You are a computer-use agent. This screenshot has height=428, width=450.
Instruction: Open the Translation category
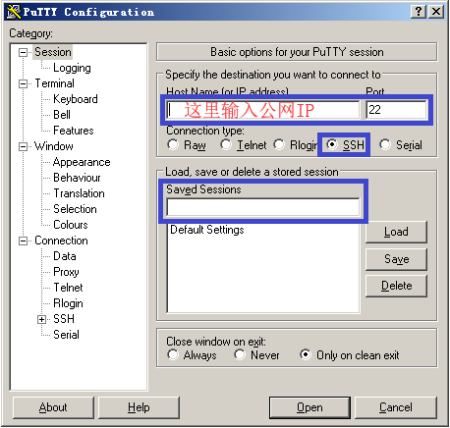(x=79, y=193)
